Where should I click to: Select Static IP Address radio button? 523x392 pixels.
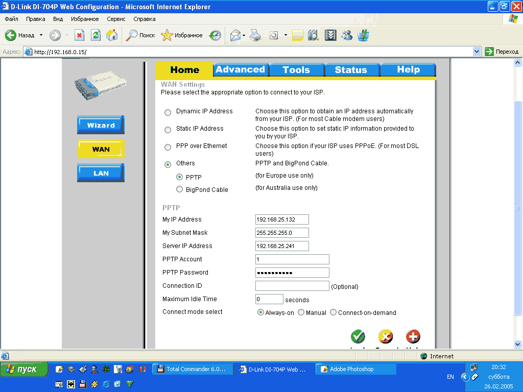(x=168, y=130)
